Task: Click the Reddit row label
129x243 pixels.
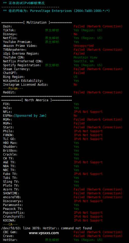Action: (x=9, y=92)
